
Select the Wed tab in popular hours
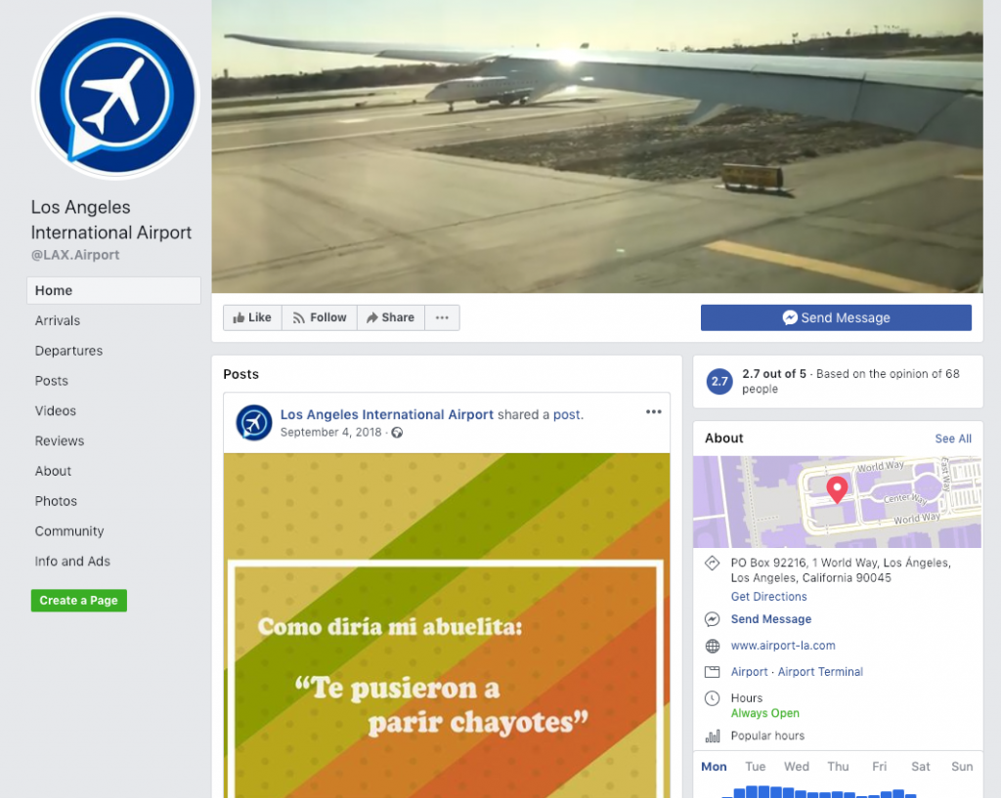point(797,767)
